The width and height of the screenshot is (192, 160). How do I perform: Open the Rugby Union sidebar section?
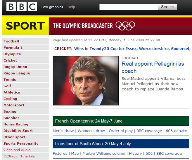[x=15, y=67]
